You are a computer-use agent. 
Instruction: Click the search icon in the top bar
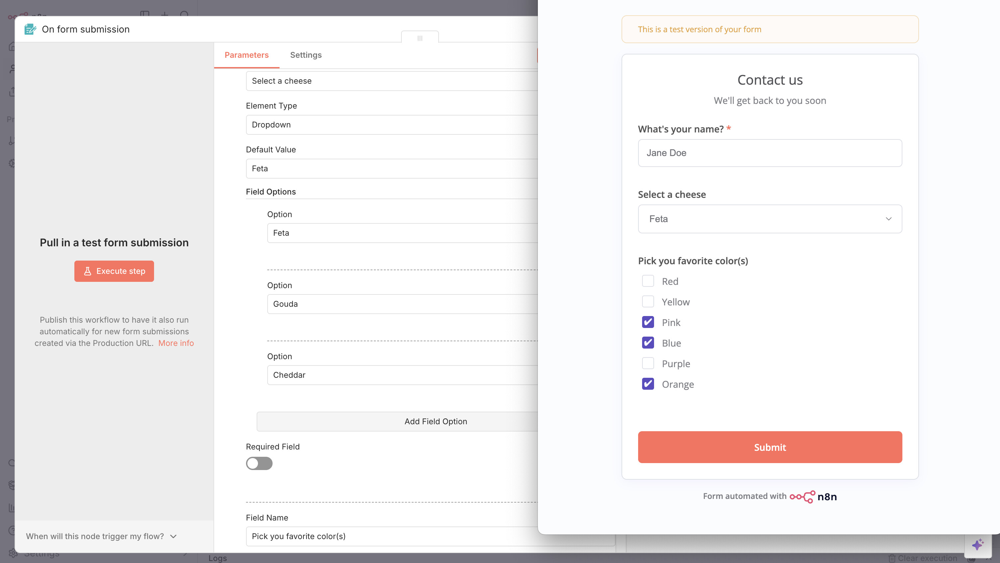185,15
